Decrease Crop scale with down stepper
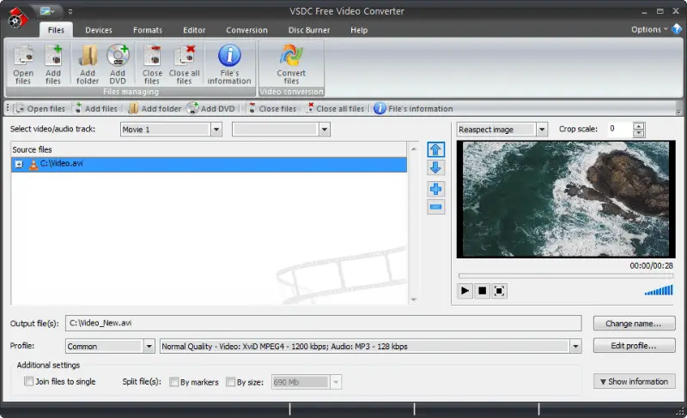 [x=639, y=133]
